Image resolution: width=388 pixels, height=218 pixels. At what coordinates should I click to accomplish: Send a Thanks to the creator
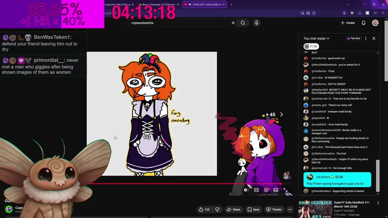pyautogui.click(x=274, y=210)
